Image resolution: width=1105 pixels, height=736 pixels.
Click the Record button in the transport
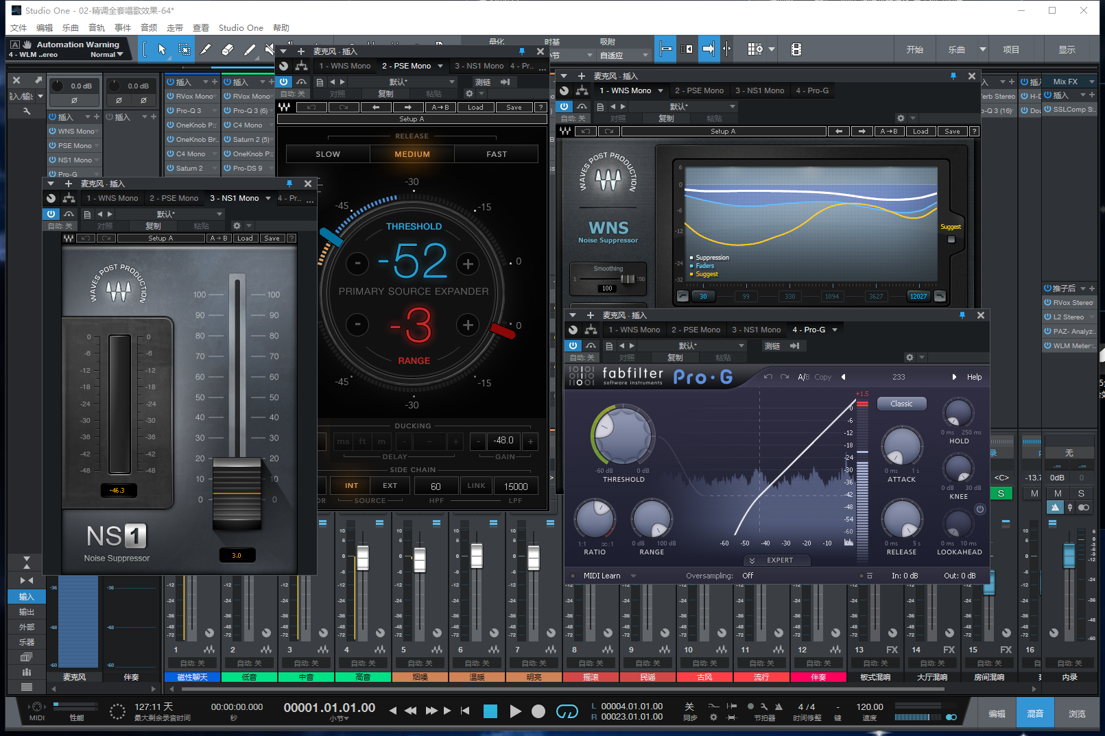[538, 711]
